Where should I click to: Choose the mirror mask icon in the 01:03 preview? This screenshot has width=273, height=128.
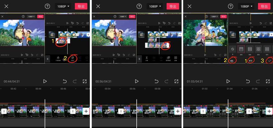(250, 49)
